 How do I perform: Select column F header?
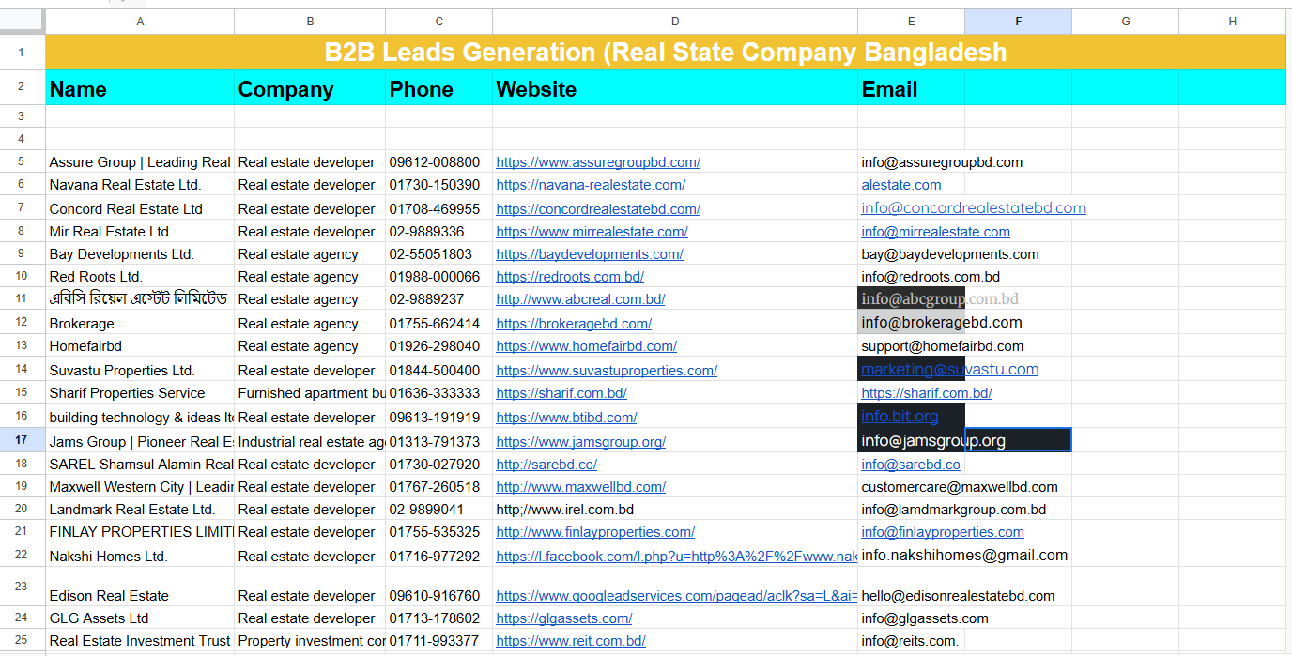pyautogui.click(x=1019, y=22)
